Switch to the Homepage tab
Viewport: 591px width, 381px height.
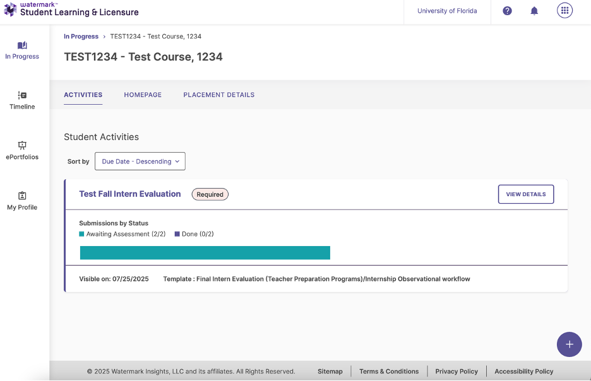(143, 95)
